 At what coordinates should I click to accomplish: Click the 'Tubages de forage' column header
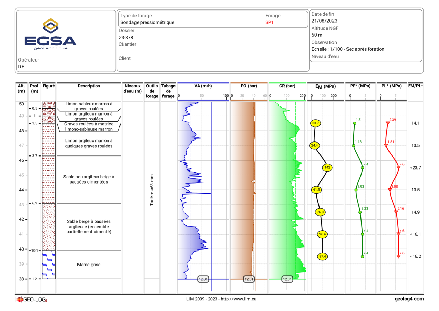coord(169,91)
